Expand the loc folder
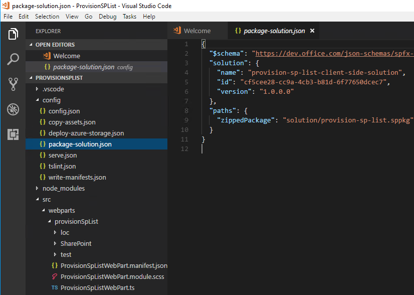Screen dimensions: 414x295 (55, 233)
